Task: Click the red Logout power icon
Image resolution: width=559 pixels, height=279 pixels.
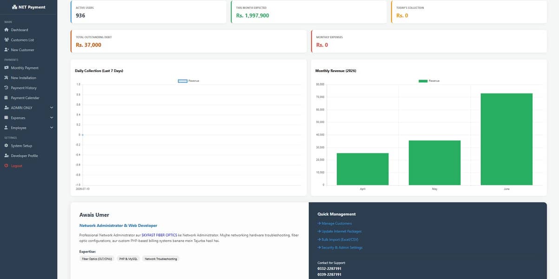Action: (x=7, y=166)
